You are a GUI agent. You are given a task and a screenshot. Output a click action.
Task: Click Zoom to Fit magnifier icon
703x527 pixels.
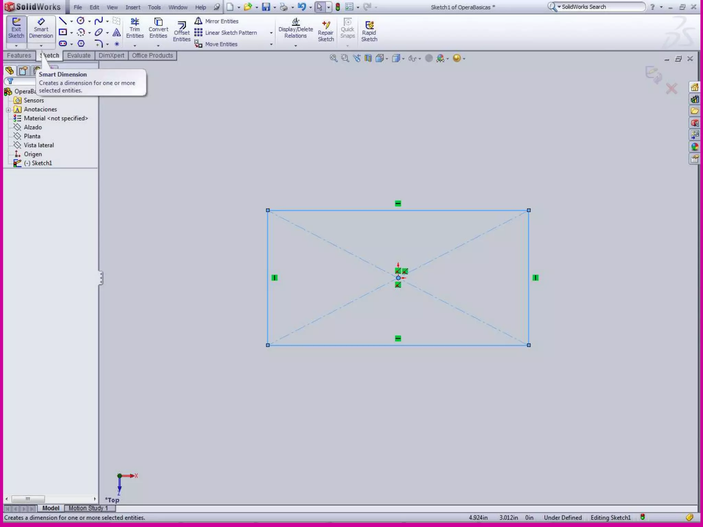[x=333, y=58]
